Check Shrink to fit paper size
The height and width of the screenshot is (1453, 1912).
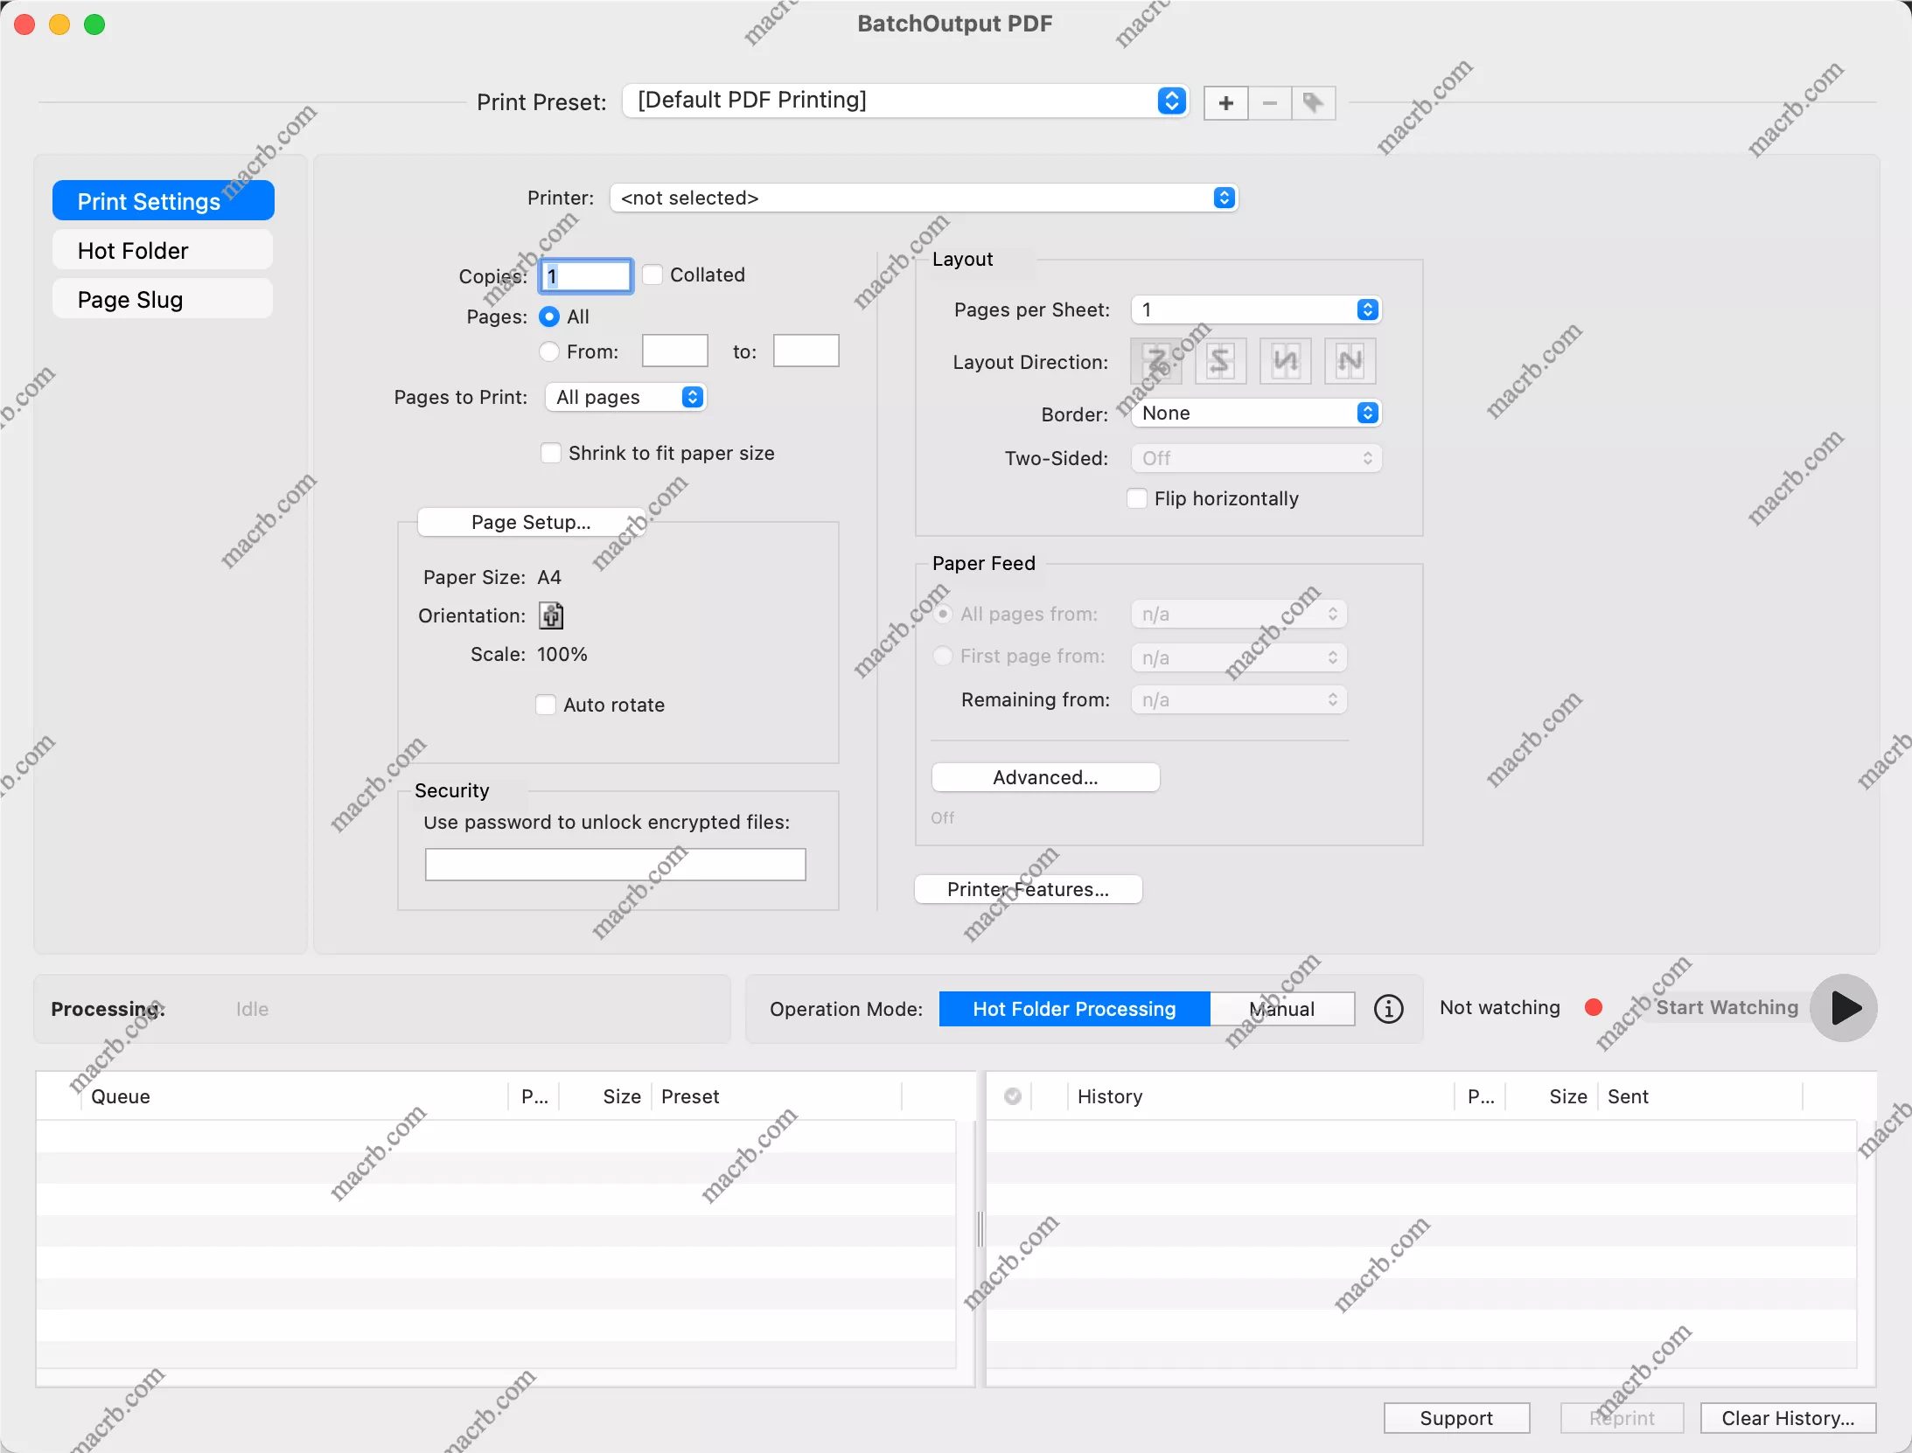(x=551, y=453)
